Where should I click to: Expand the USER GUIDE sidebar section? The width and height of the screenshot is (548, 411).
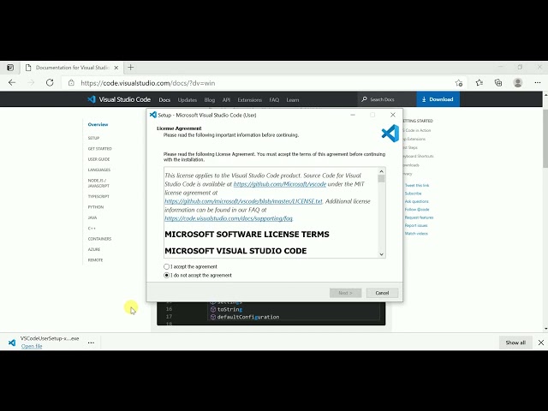click(99, 159)
